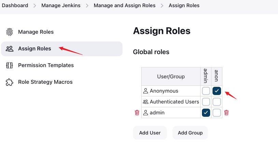
Task: Click the group icon next to Authenticated Users
Action: click(x=146, y=102)
